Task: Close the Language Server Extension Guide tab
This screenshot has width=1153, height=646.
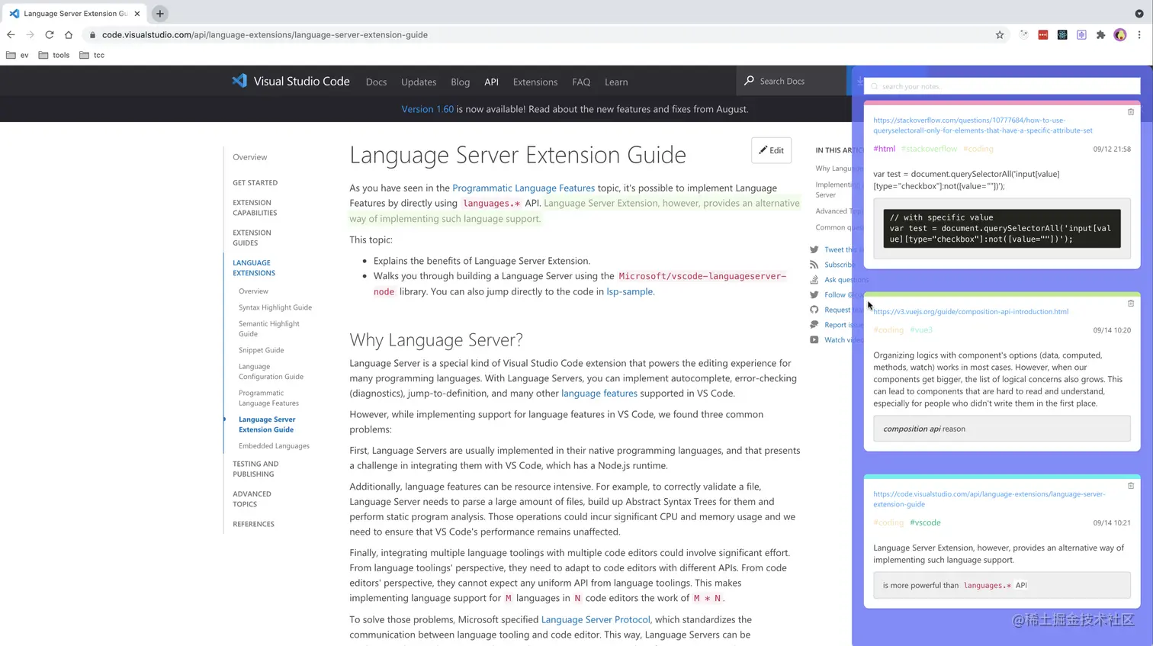Action: pyautogui.click(x=137, y=14)
